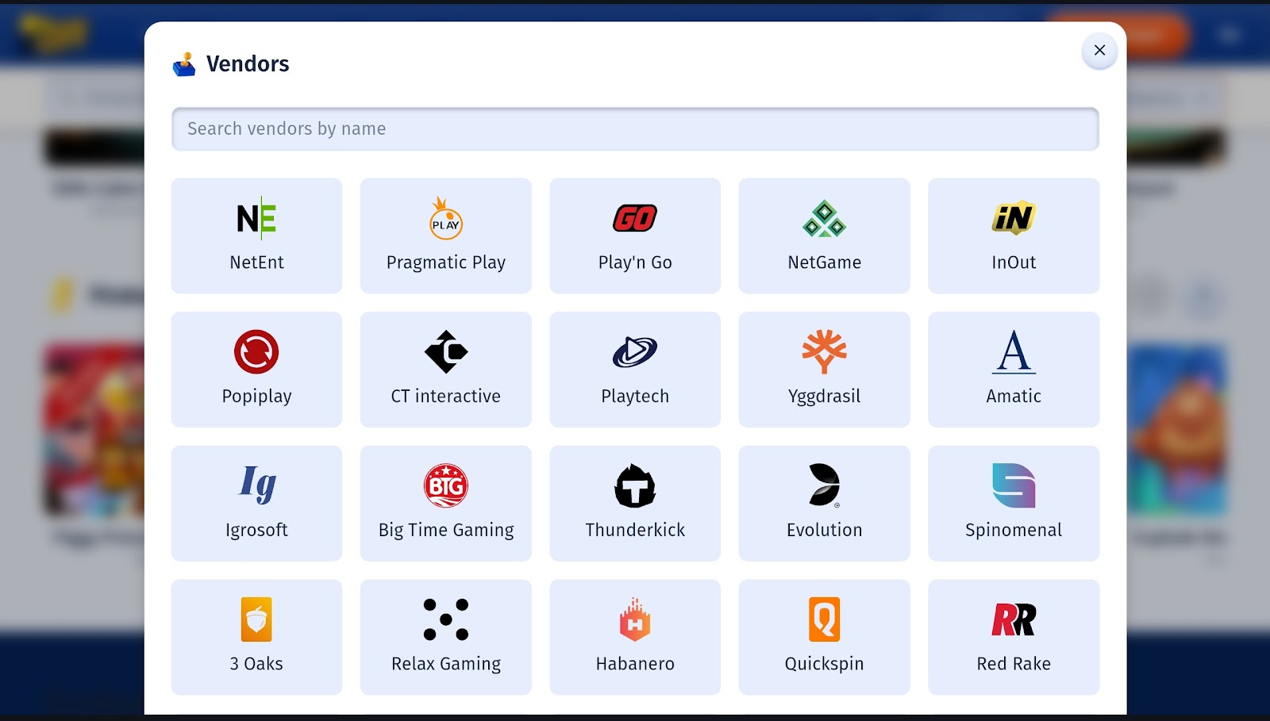1270x721 pixels.
Task: Select the CT interactive label
Action: (x=446, y=396)
